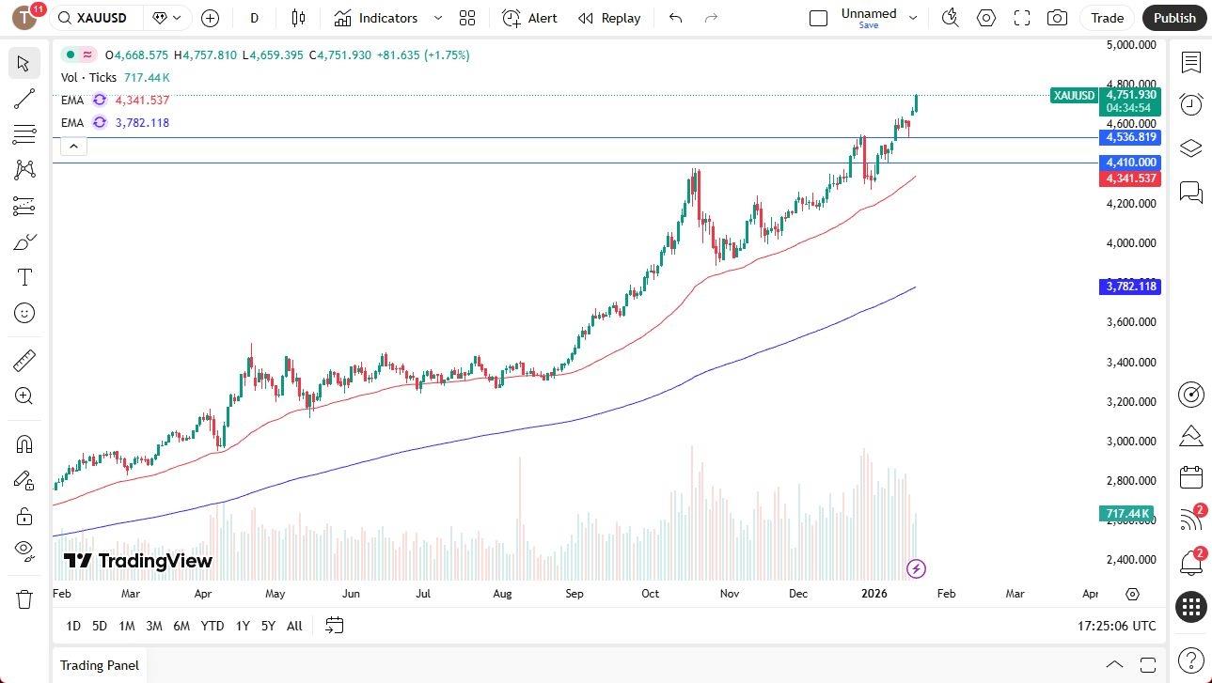Collapse the chart legend chevron
The width and height of the screenshot is (1212, 683).
tap(73, 146)
